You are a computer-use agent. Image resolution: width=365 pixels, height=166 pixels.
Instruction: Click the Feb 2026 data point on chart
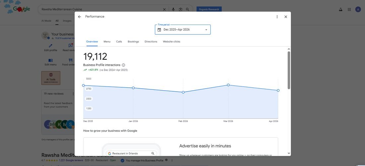pyautogui.click(x=183, y=92)
